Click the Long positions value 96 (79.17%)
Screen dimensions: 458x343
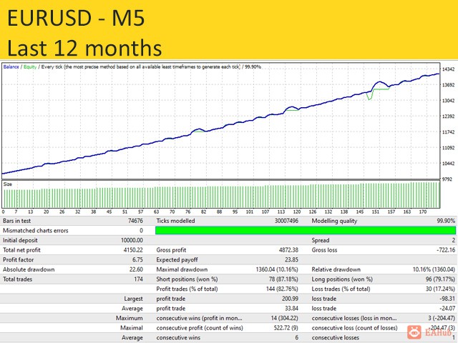(x=441, y=279)
